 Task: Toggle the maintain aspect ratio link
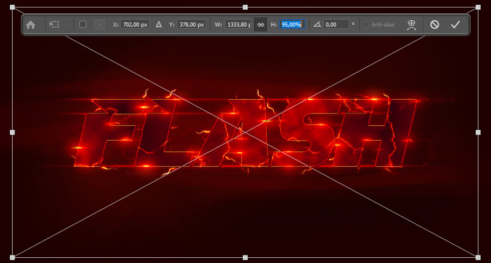click(x=261, y=24)
